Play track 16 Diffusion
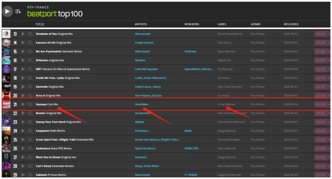Image resolution: width=332 pixels, height=179 pixels. point(23,60)
